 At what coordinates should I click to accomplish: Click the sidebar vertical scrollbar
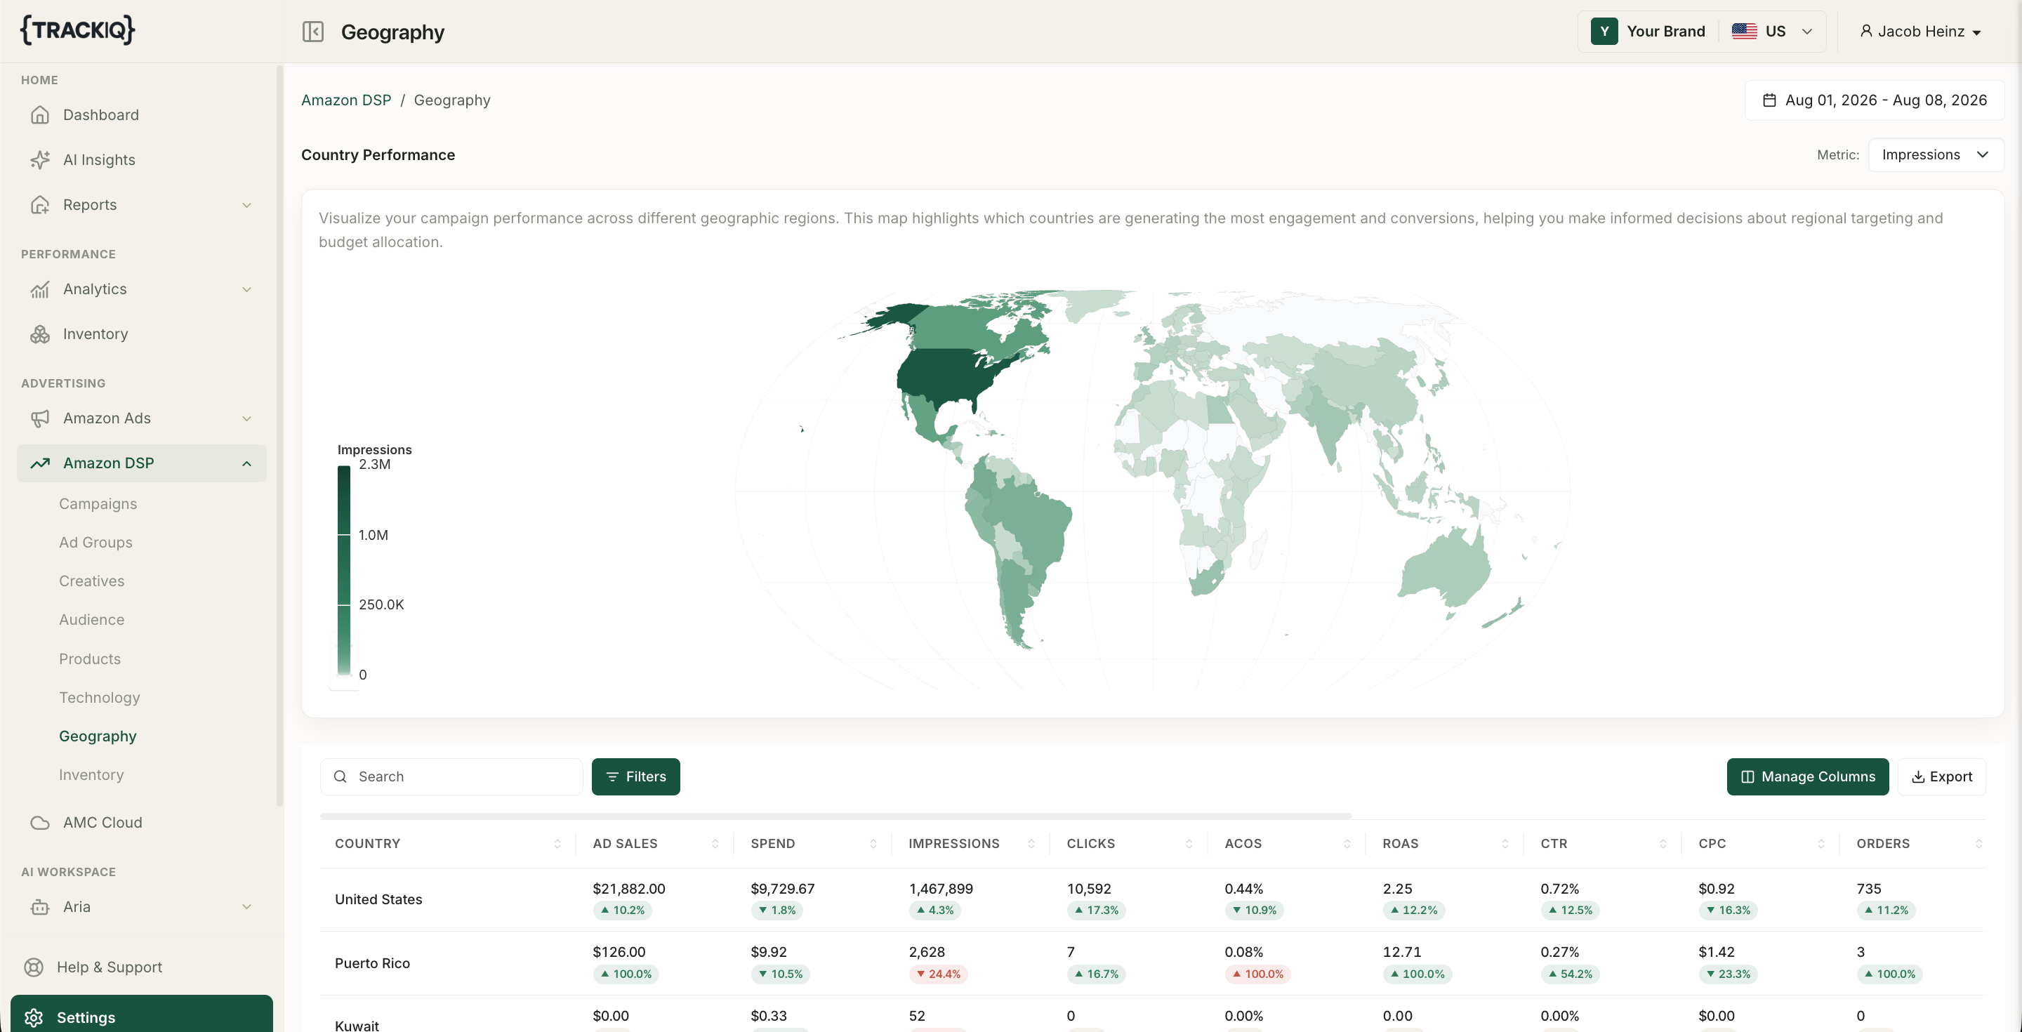pyautogui.click(x=279, y=435)
